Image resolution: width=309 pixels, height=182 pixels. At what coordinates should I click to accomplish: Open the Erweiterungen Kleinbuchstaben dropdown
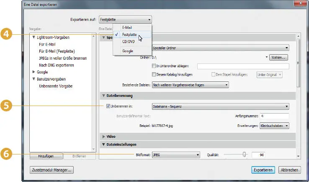click(274, 126)
